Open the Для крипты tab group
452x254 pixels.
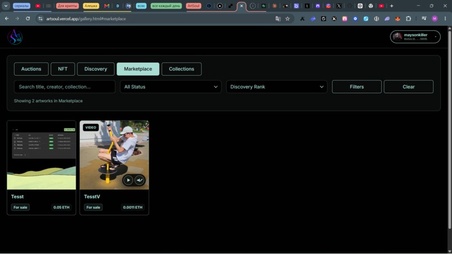(67, 6)
